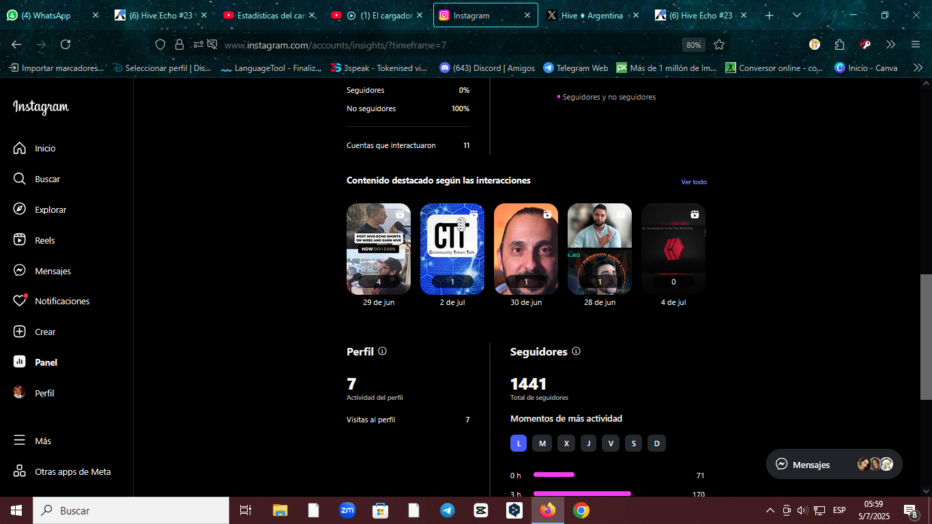932x524 pixels.
Task: Click the browser address bar URL
Action: (335, 45)
